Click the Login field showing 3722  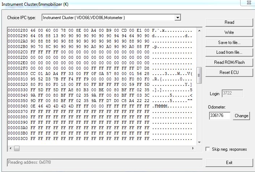(x=232, y=94)
